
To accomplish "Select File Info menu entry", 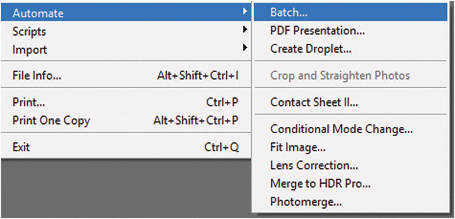I will 37,76.
